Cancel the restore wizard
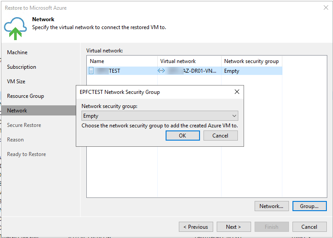This screenshot has width=333, height=238. [x=309, y=227]
